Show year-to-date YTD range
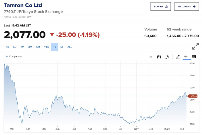 (46, 47)
